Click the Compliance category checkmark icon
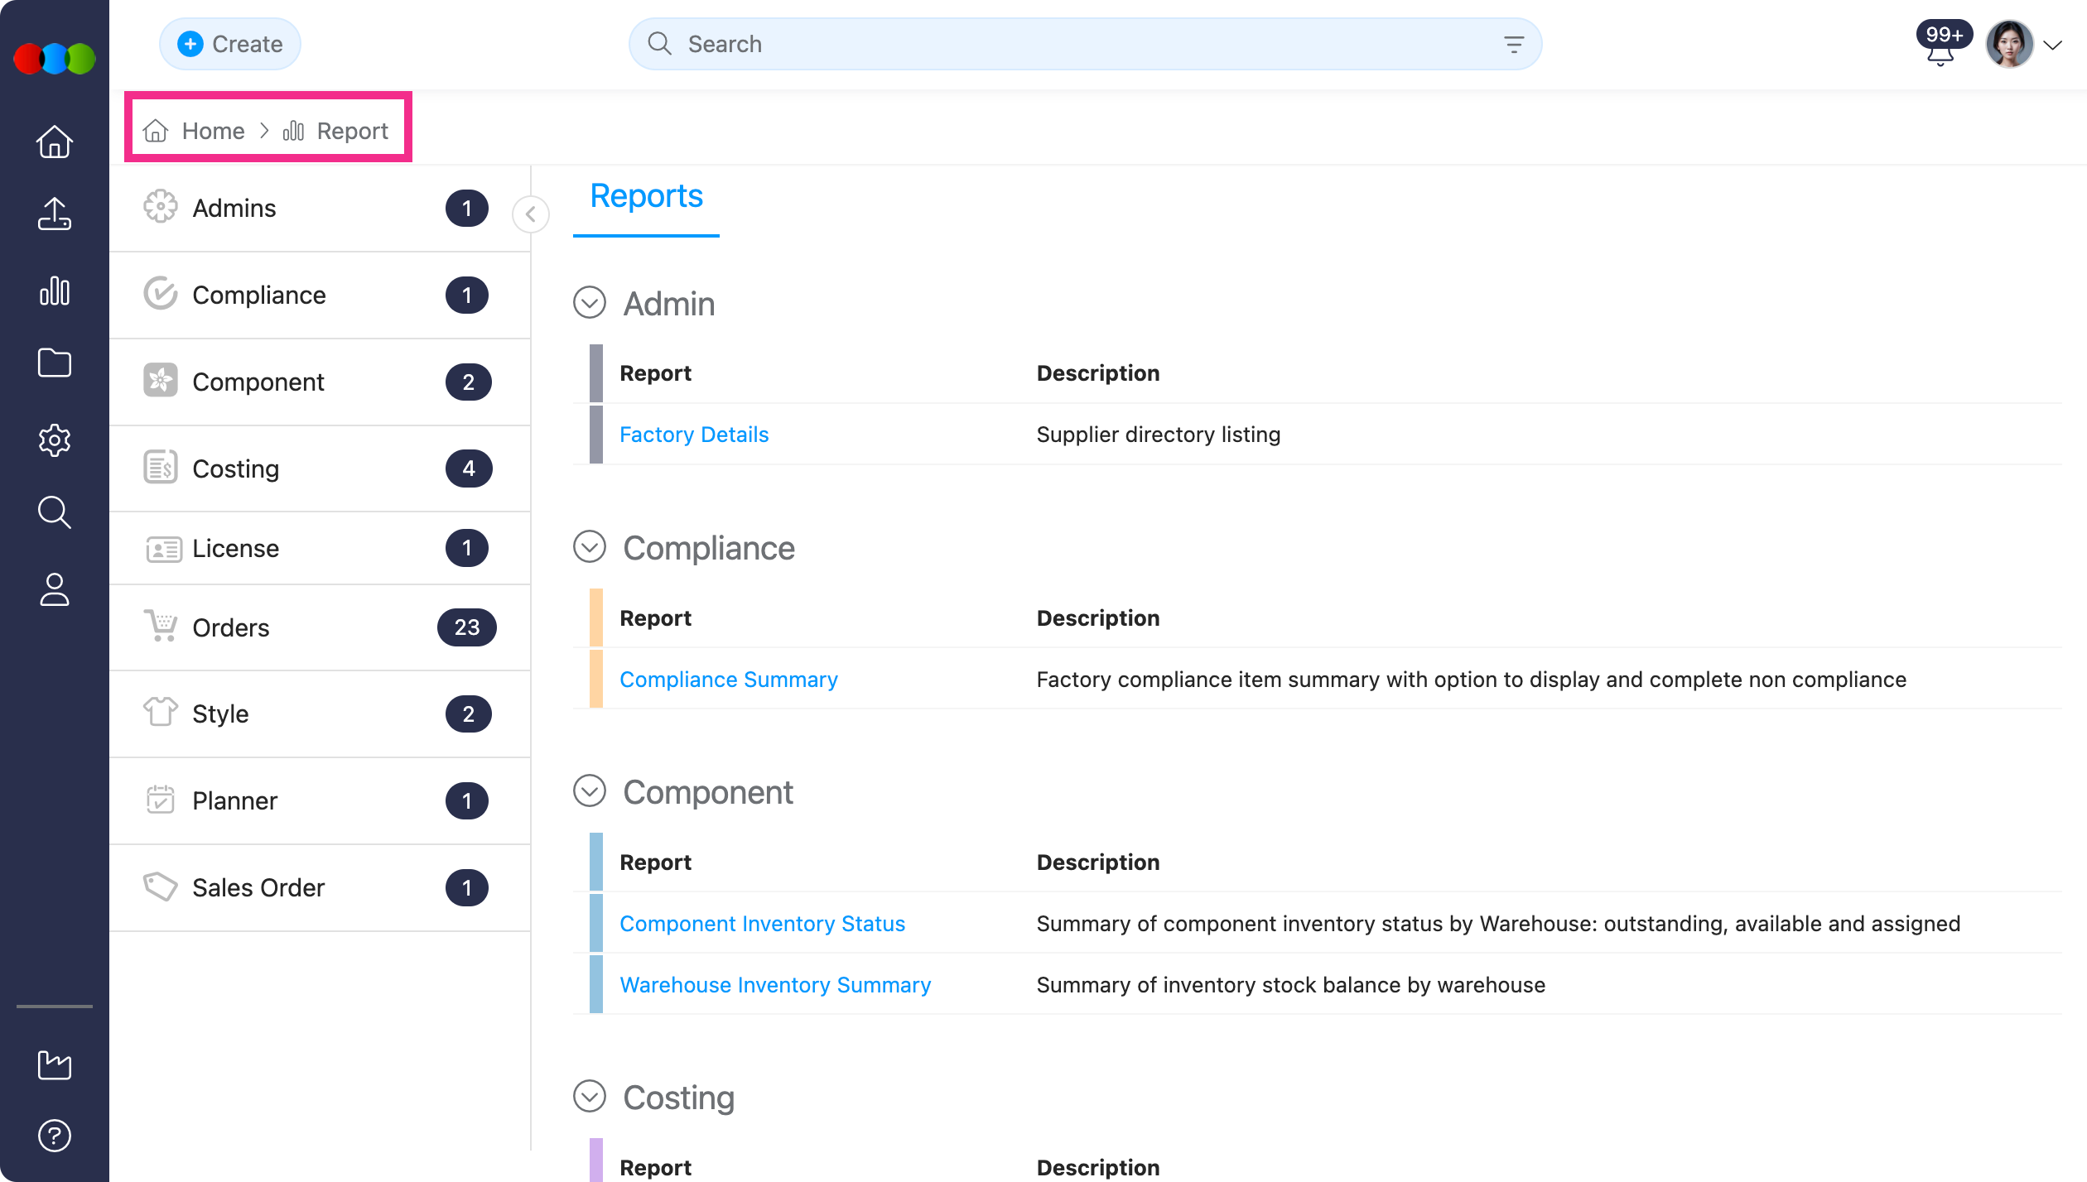Image resolution: width=2087 pixels, height=1182 pixels. (x=161, y=294)
